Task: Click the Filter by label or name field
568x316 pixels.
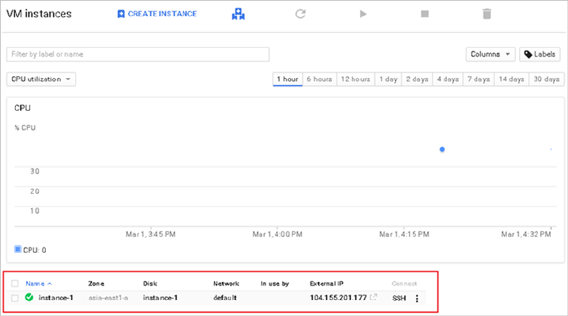Action: click(138, 54)
